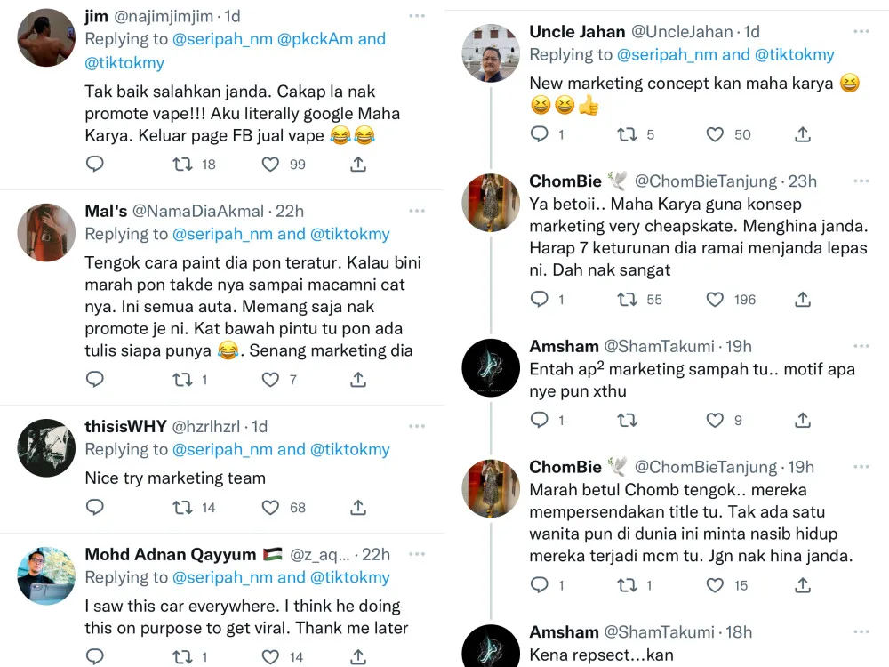Reply to jim's tweet about Maha Karya
This screenshot has width=889, height=667.
pyautogui.click(x=94, y=165)
